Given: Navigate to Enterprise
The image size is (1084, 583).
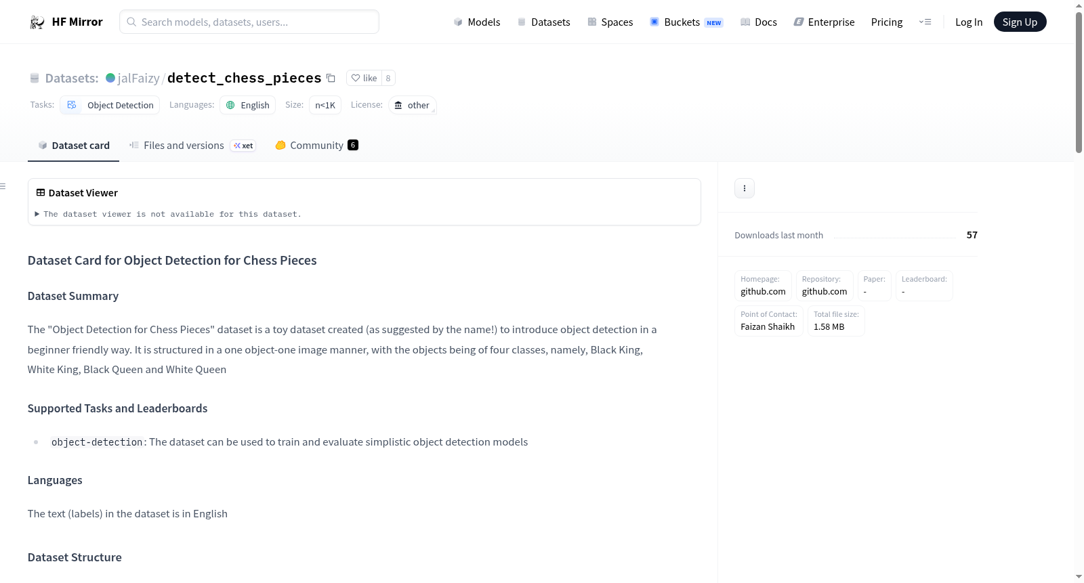Looking at the screenshot, I should pyautogui.click(x=824, y=22).
